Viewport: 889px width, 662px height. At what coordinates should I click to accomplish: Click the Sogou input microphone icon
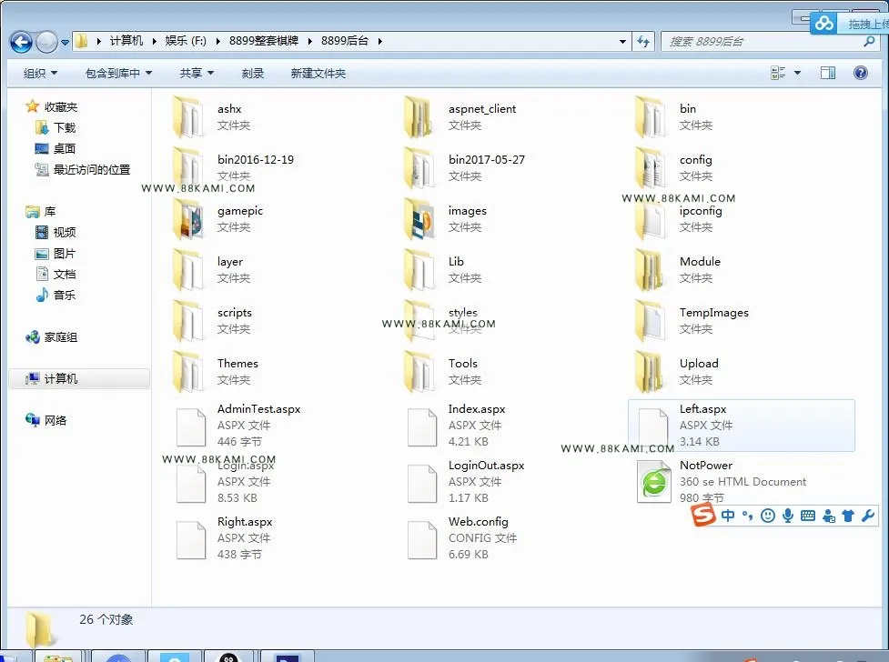(x=787, y=516)
